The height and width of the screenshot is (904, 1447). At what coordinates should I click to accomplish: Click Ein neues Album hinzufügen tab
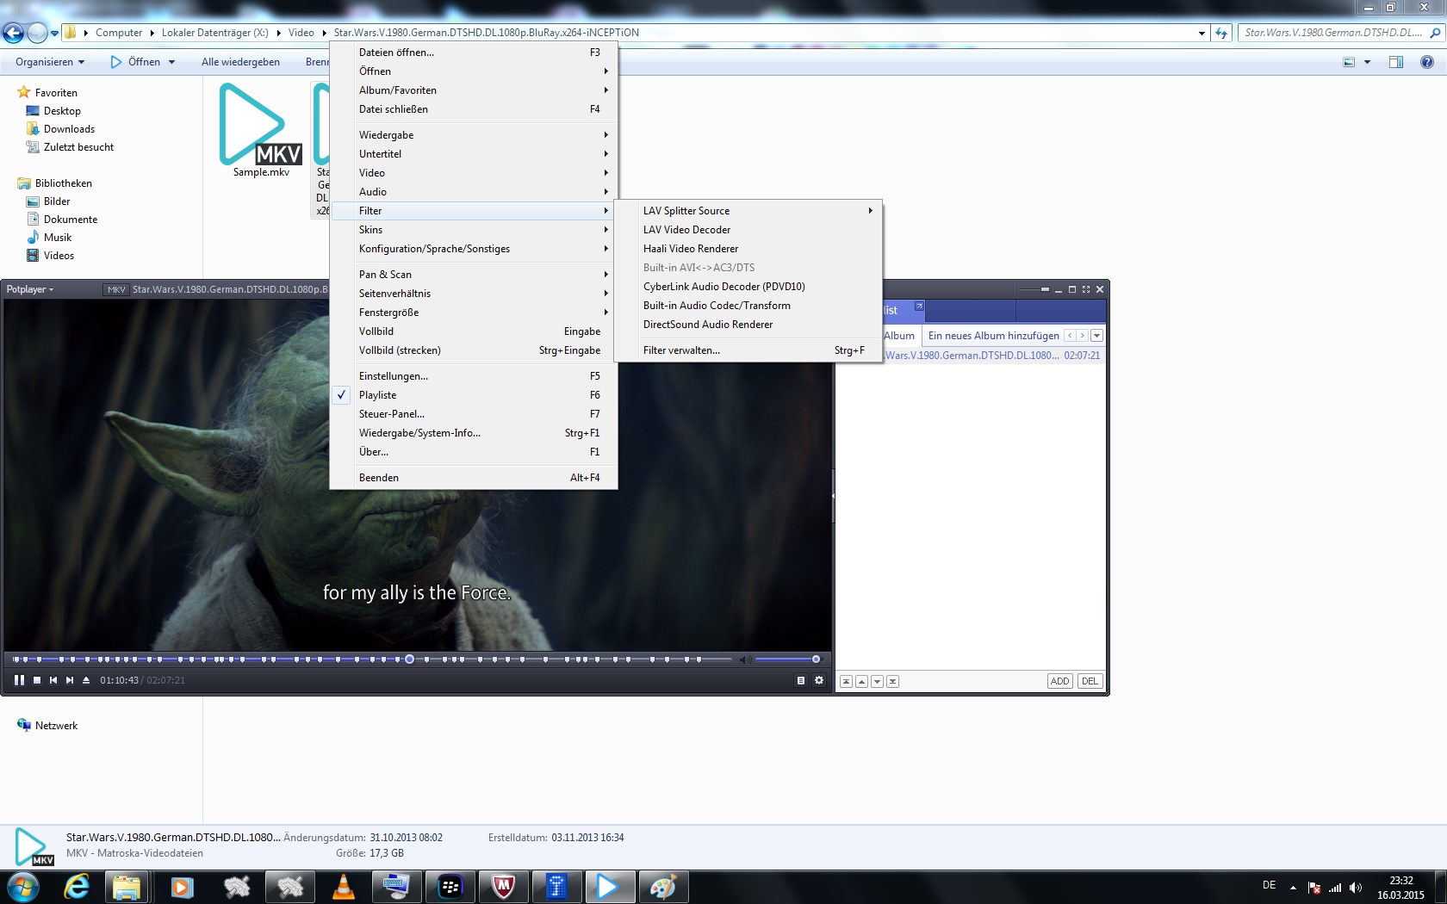(x=993, y=336)
